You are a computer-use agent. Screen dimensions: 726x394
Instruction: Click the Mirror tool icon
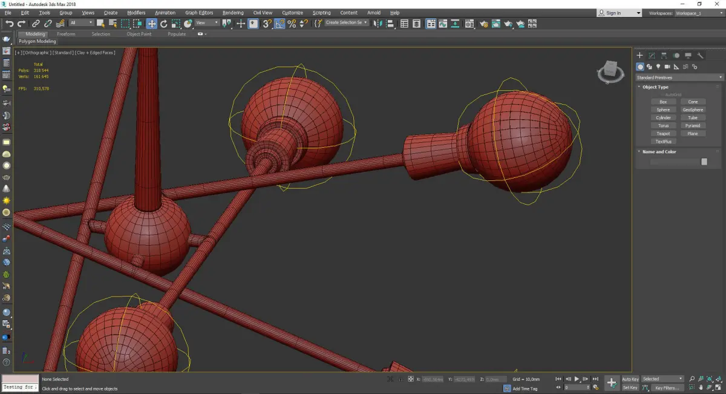378,24
